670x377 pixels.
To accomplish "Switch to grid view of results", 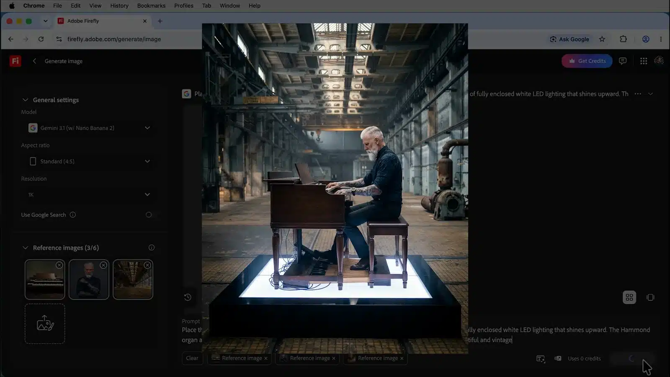I will (629, 297).
